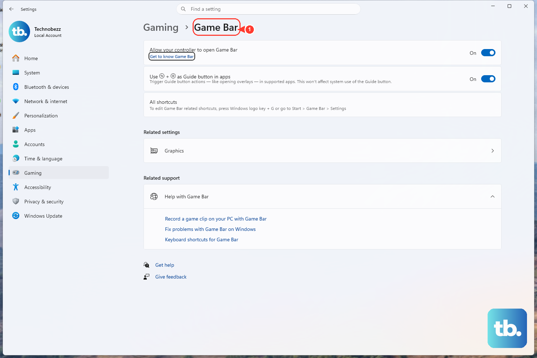Click the Windows Update sync icon
The image size is (537, 358).
click(16, 216)
